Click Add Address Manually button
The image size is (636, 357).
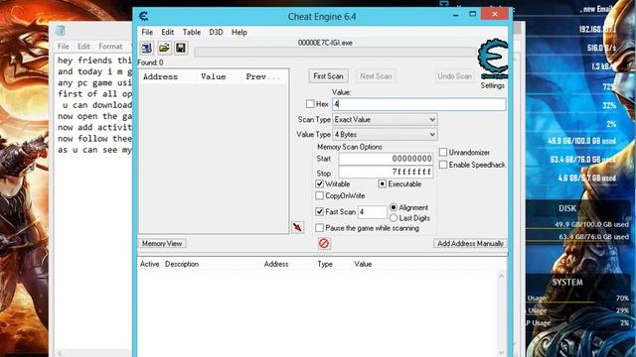click(x=470, y=243)
